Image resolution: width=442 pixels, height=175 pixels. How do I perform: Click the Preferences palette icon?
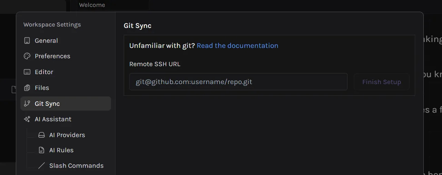27,56
